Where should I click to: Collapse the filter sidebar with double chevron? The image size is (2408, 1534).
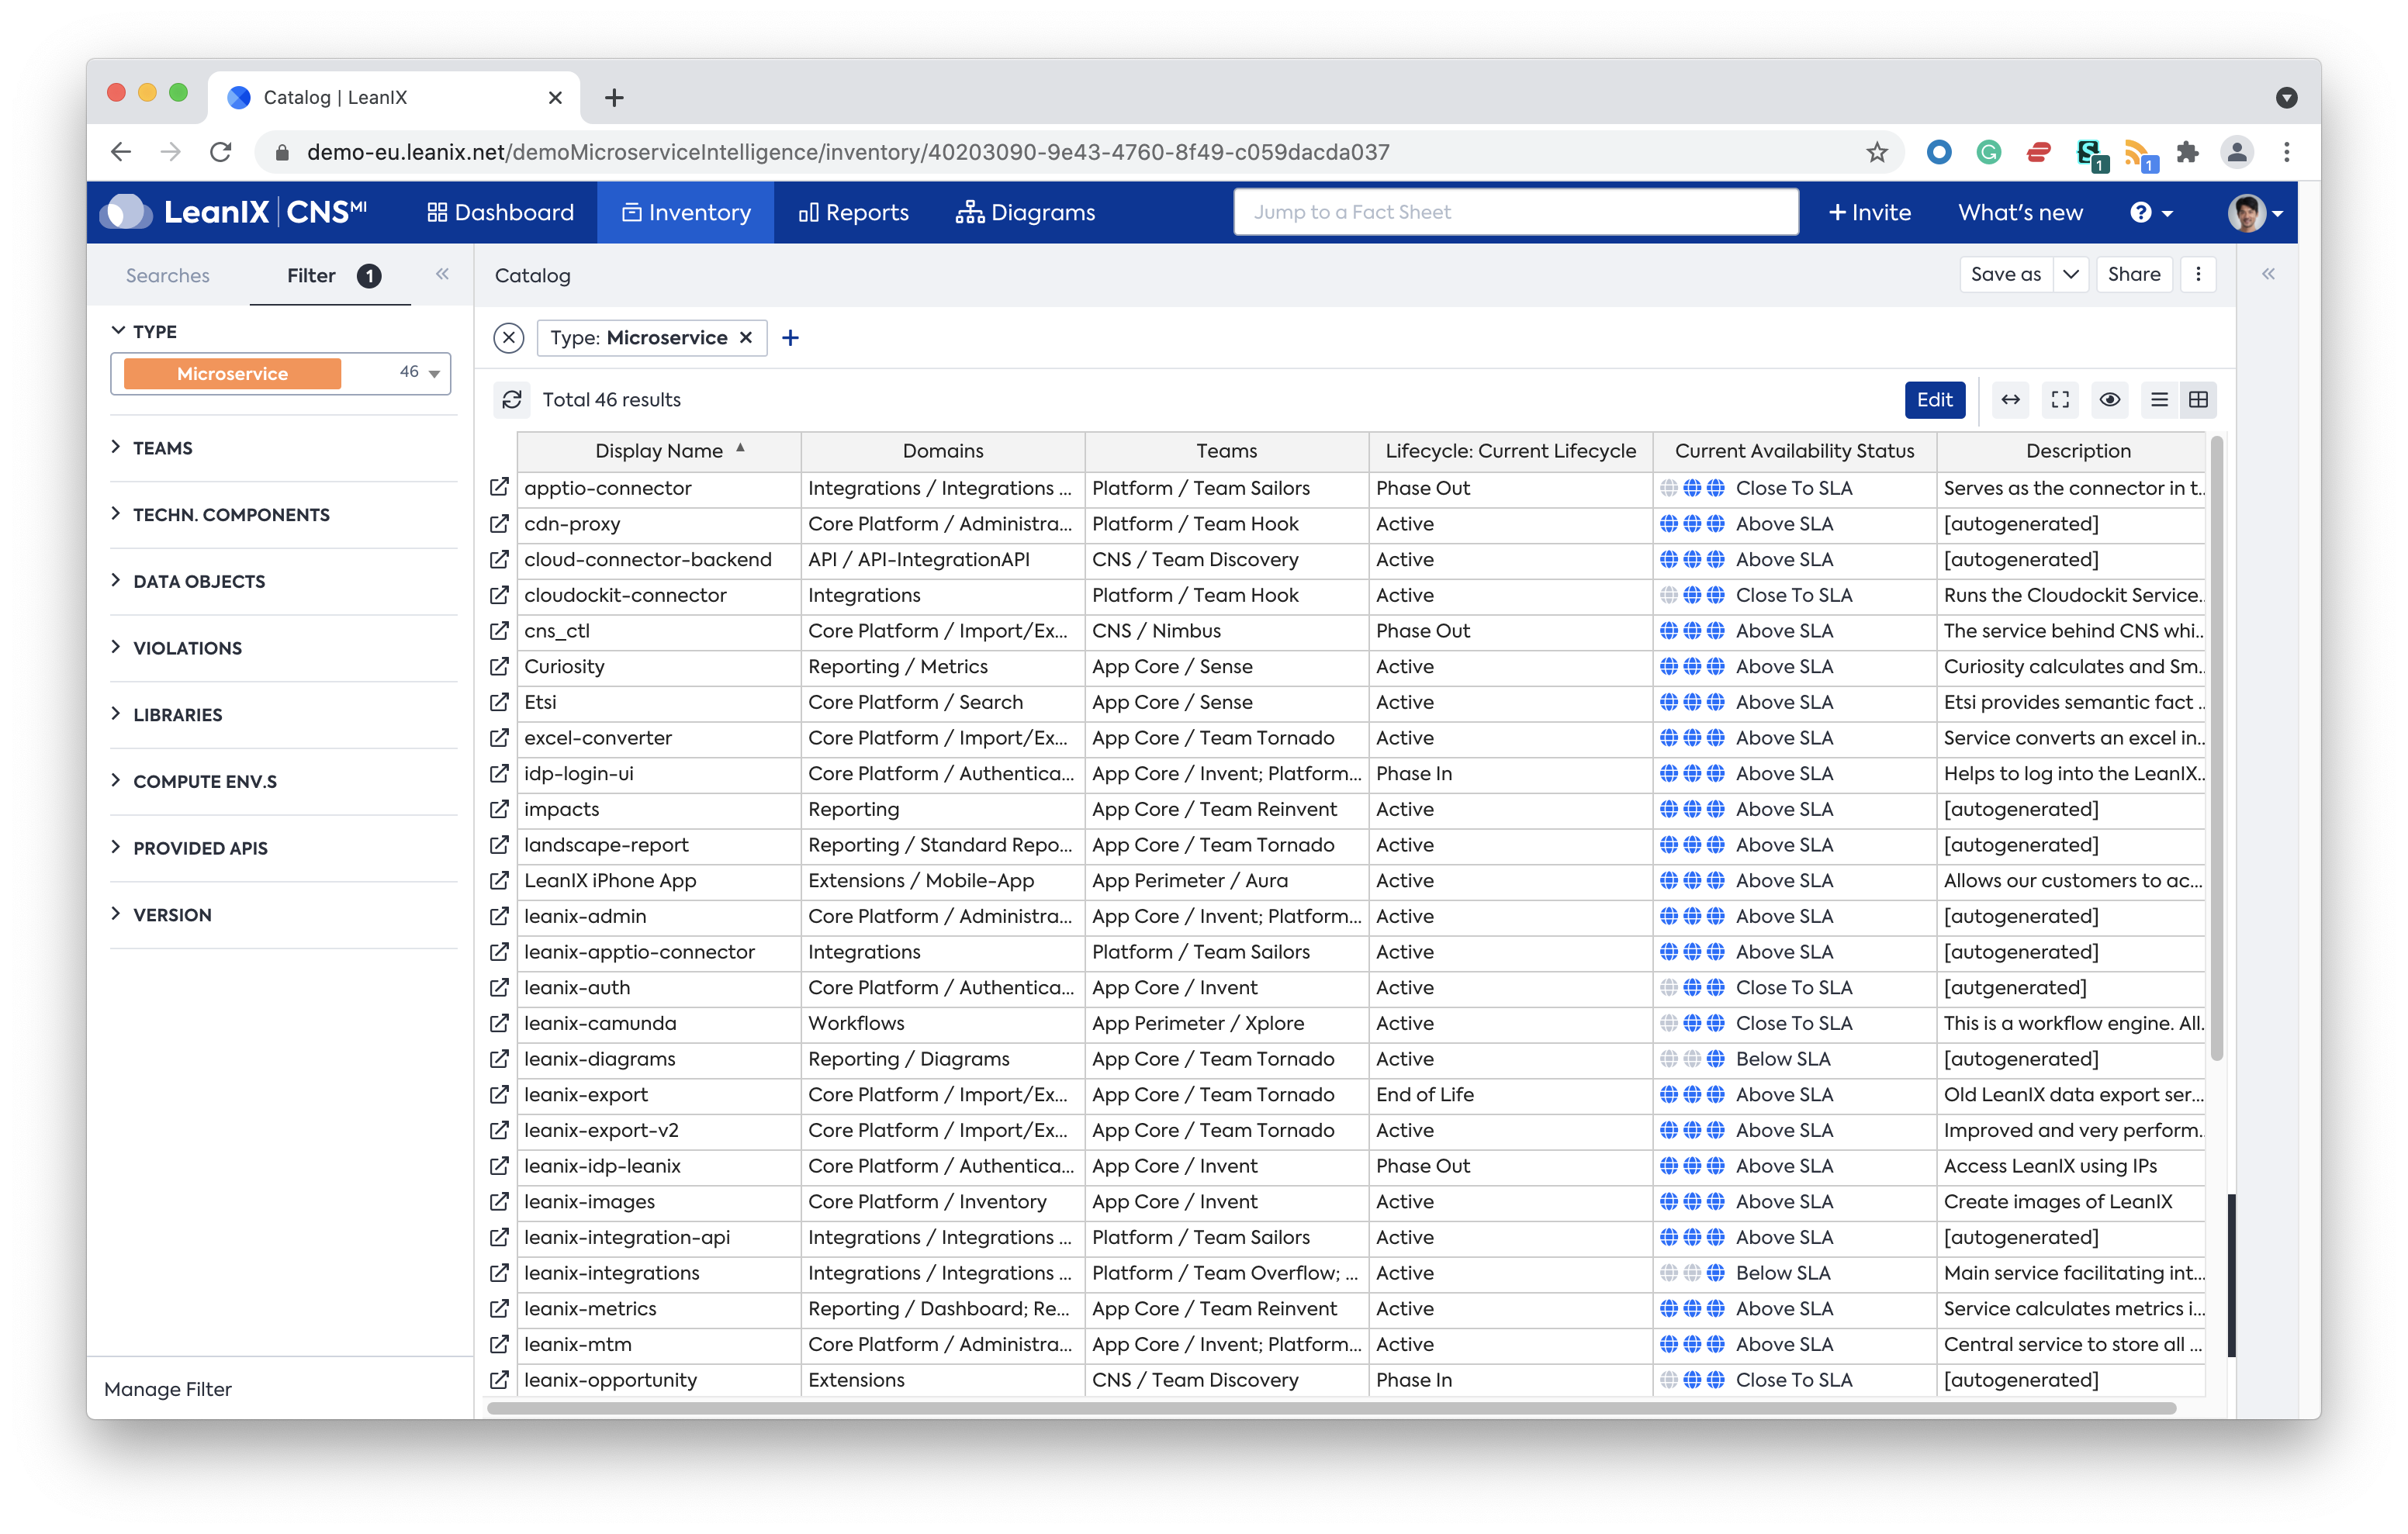coord(442,274)
